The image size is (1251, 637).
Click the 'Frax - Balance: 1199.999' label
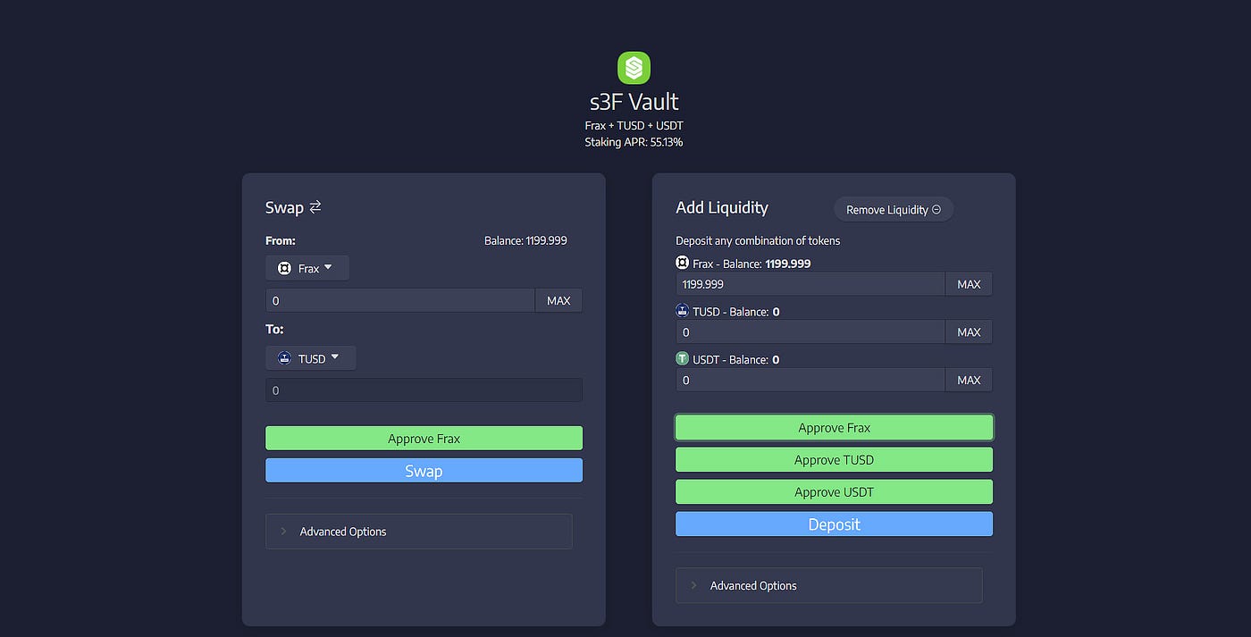pyautogui.click(x=751, y=264)
